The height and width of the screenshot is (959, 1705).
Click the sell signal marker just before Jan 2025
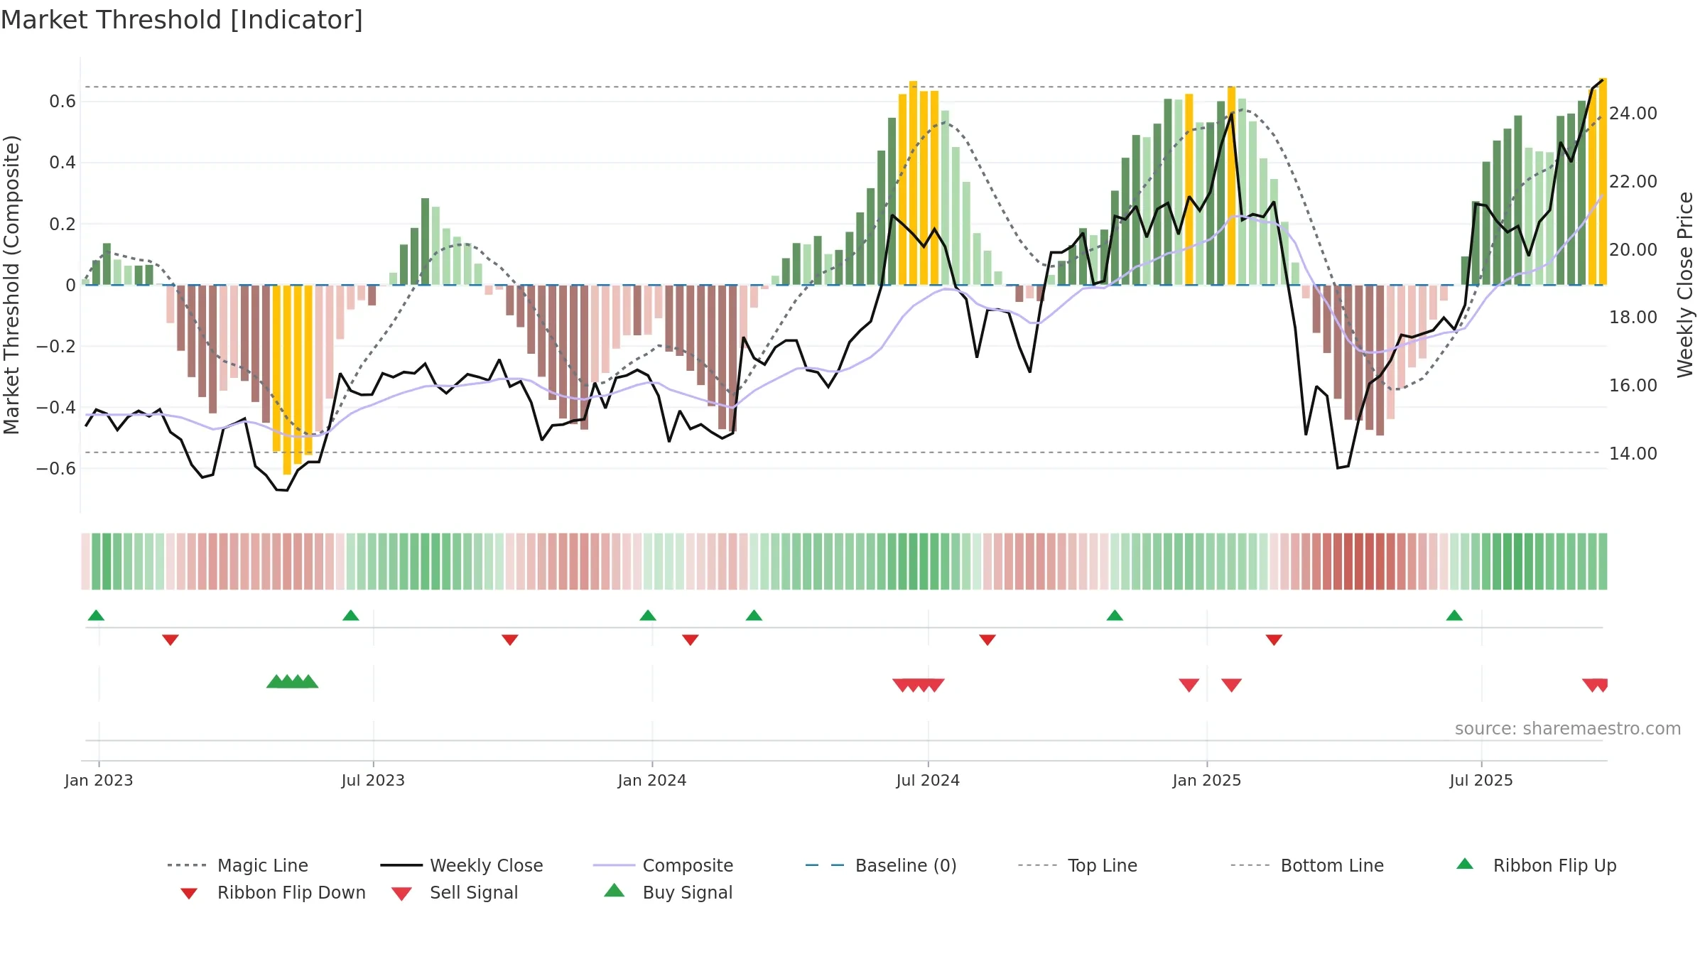pyautogui.click(x=1189, y=685)
